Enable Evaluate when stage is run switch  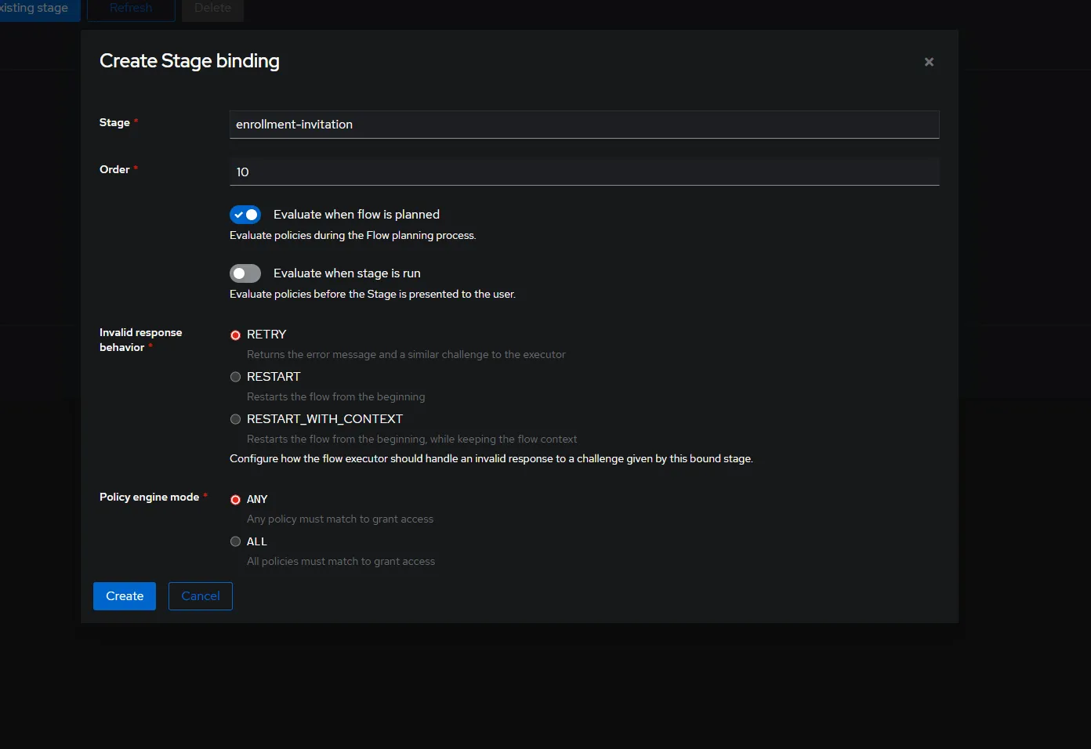click(x=245, y=273)
